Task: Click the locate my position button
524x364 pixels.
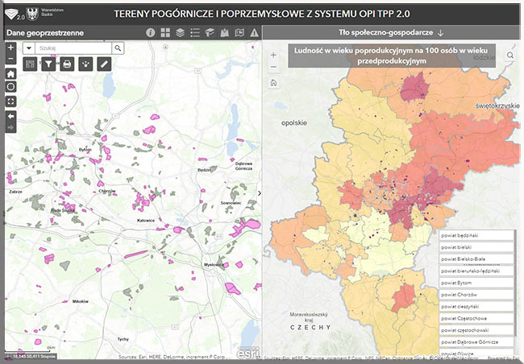Action: click(x=10, y=87)
